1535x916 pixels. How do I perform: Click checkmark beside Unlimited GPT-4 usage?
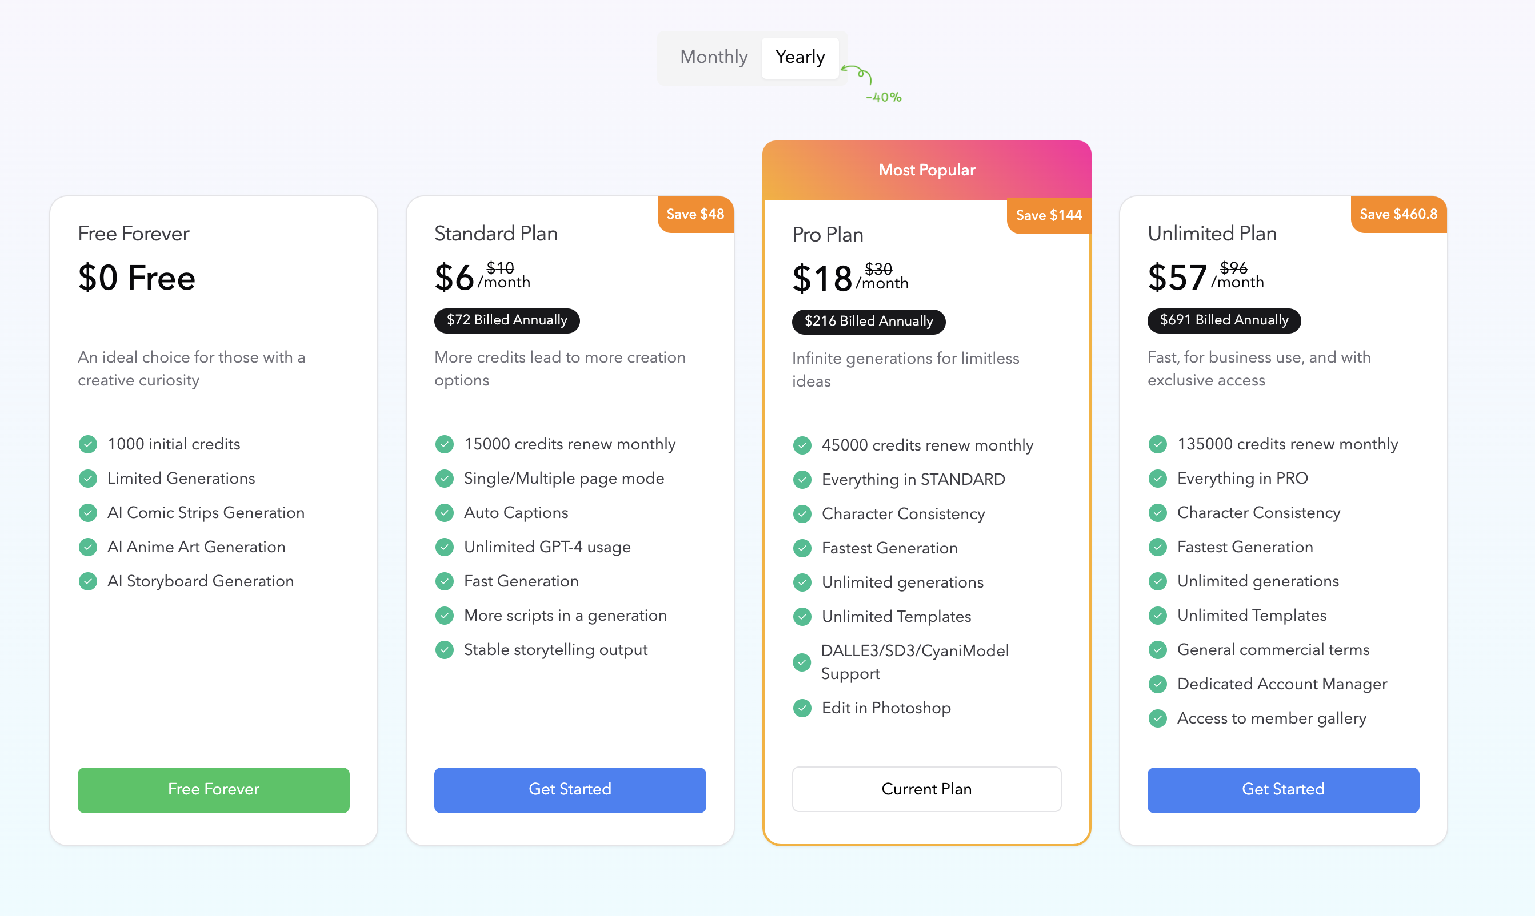(444, 547)
